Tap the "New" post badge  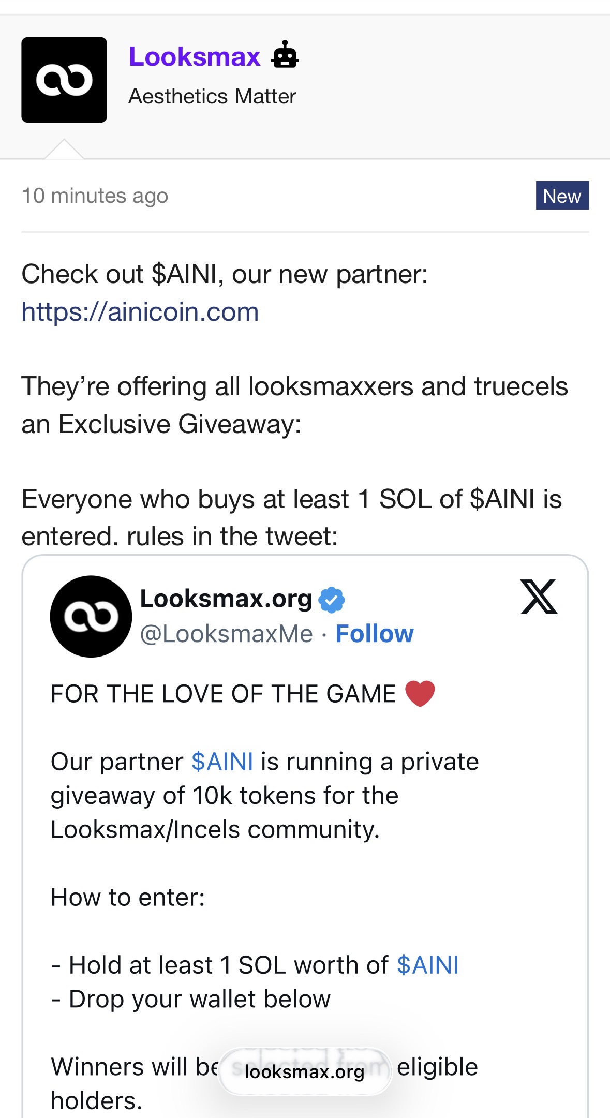tap(562, 196)
